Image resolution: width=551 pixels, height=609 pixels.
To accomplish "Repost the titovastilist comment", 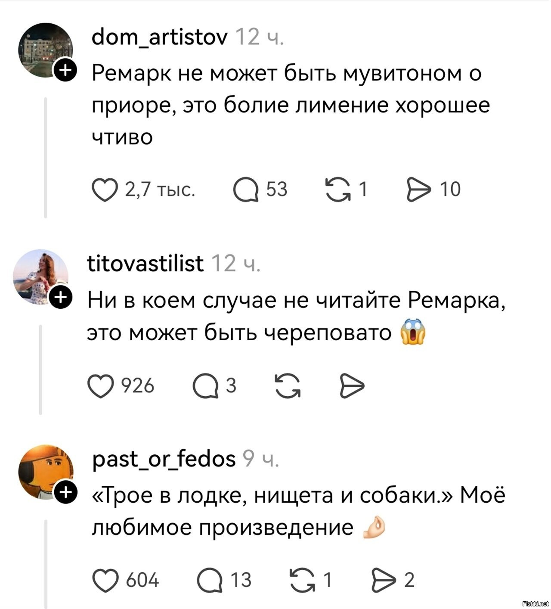I will [x=288, y=386].
